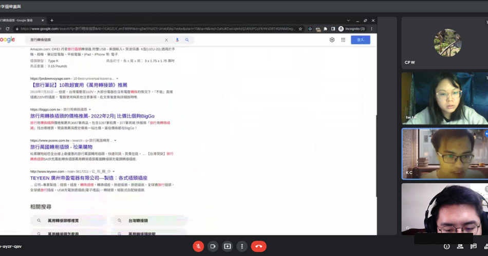This screenshot has height=256, width=488.
Task: Click the Incognito (3) profile indicator
Action: pyautogui.click(x=352, y=29)
